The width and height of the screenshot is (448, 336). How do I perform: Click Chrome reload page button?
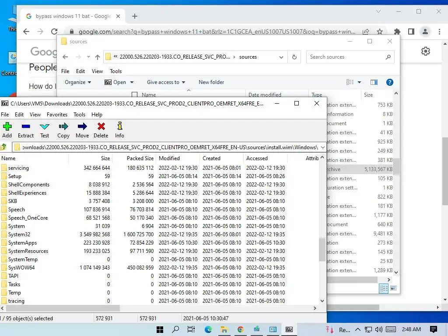point(54,31)
